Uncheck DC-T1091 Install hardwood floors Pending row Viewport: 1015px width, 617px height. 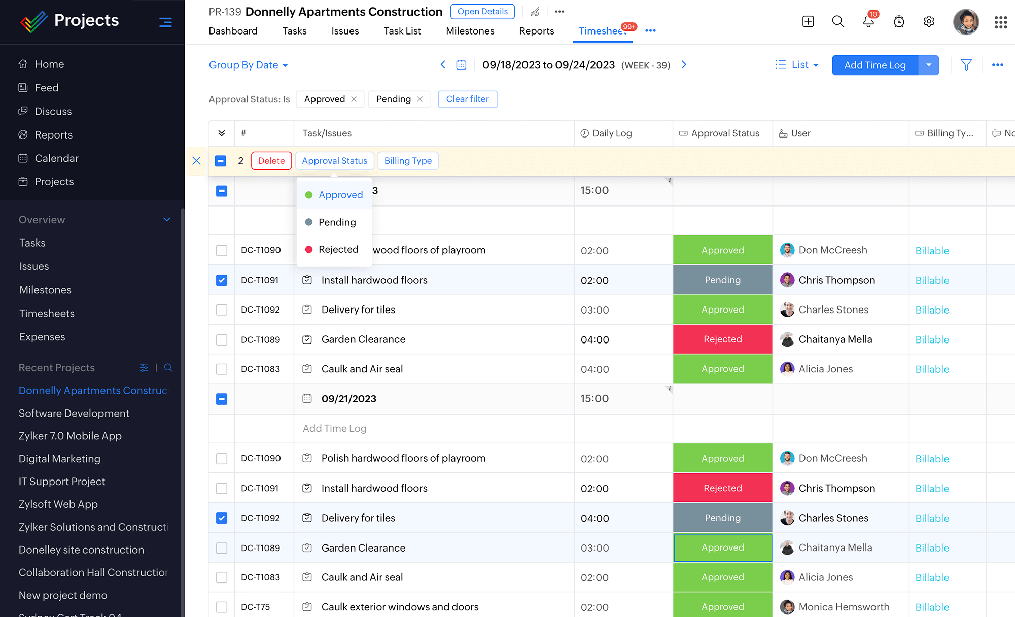click(222, 280)
